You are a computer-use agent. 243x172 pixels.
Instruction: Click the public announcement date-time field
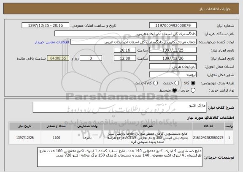(x=46, y=25)
